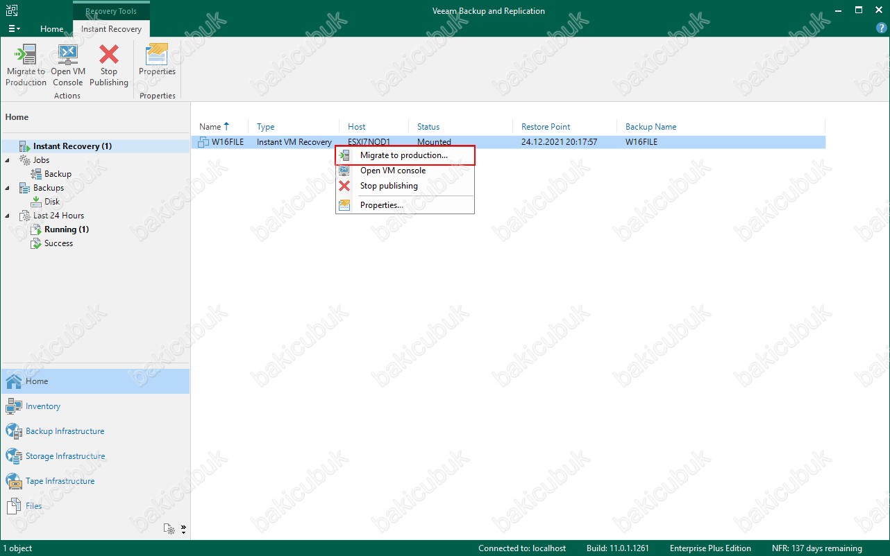This screenshot has width=890, height=556.
Task: Open the Files navigation view
Action: coord(95,506)
